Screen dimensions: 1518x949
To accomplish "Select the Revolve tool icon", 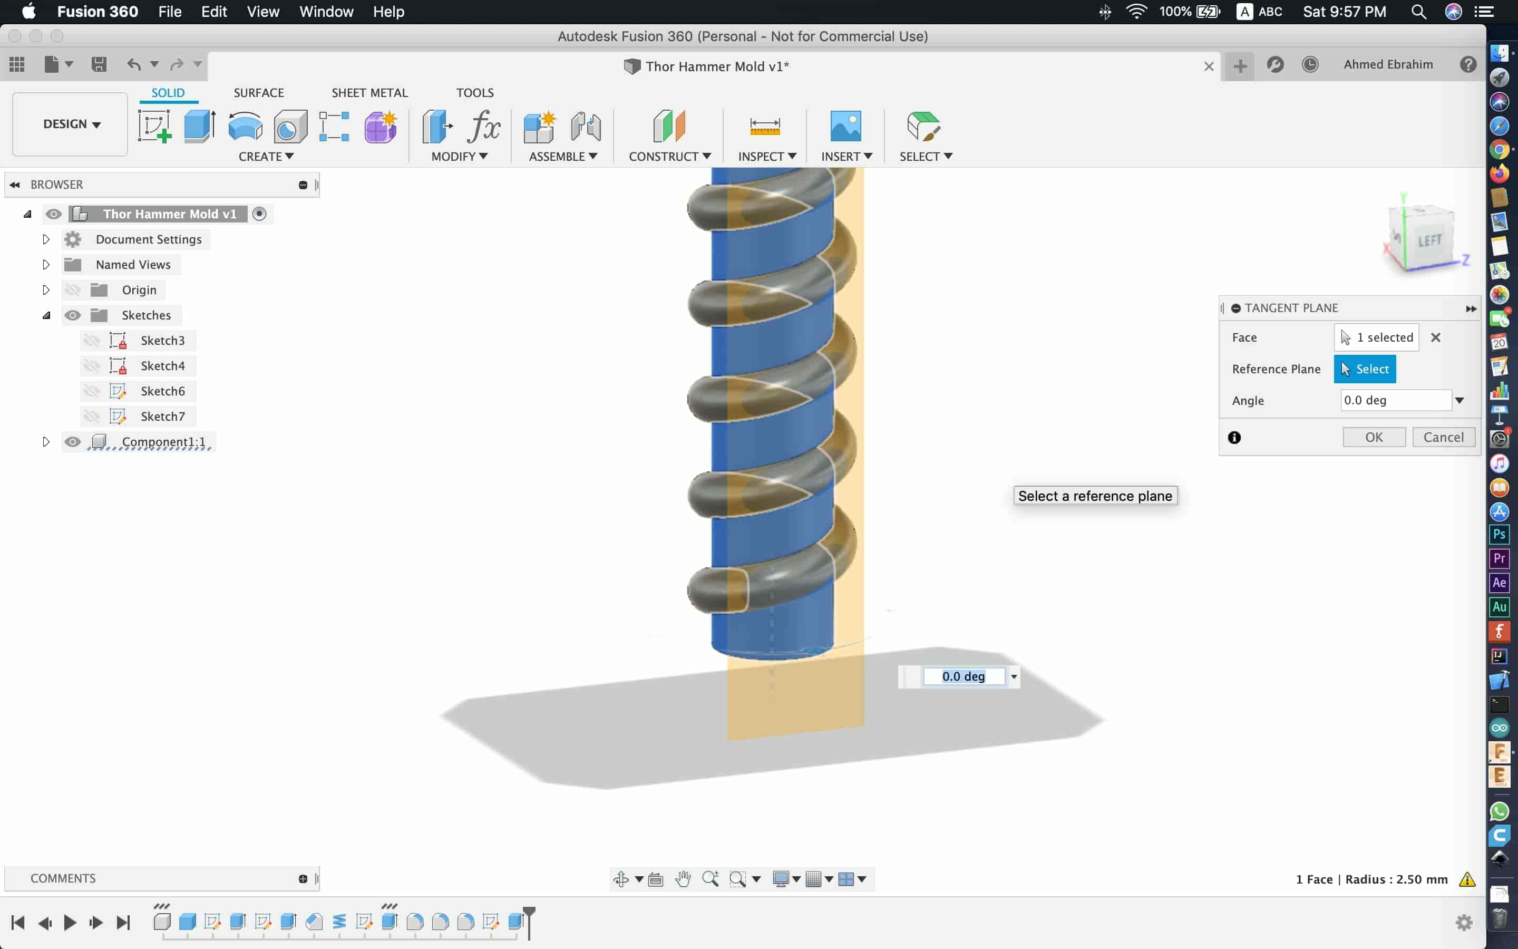I will pyautogui.click(x=245, y=126).
